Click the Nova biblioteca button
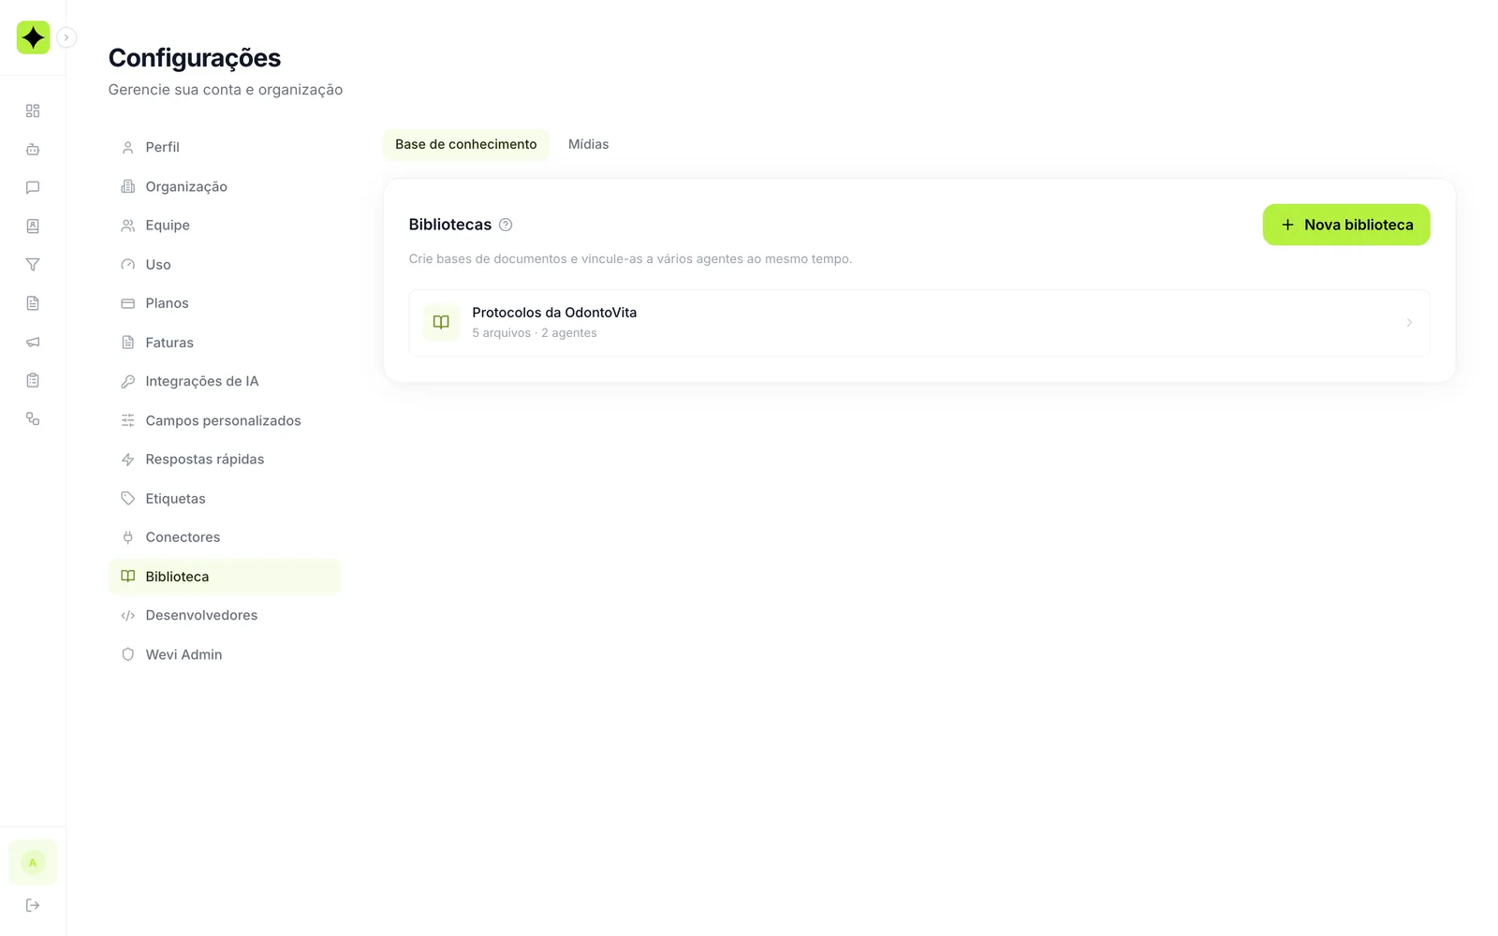The width and height of the screenshot is (1498, 936). (1346, 225)
